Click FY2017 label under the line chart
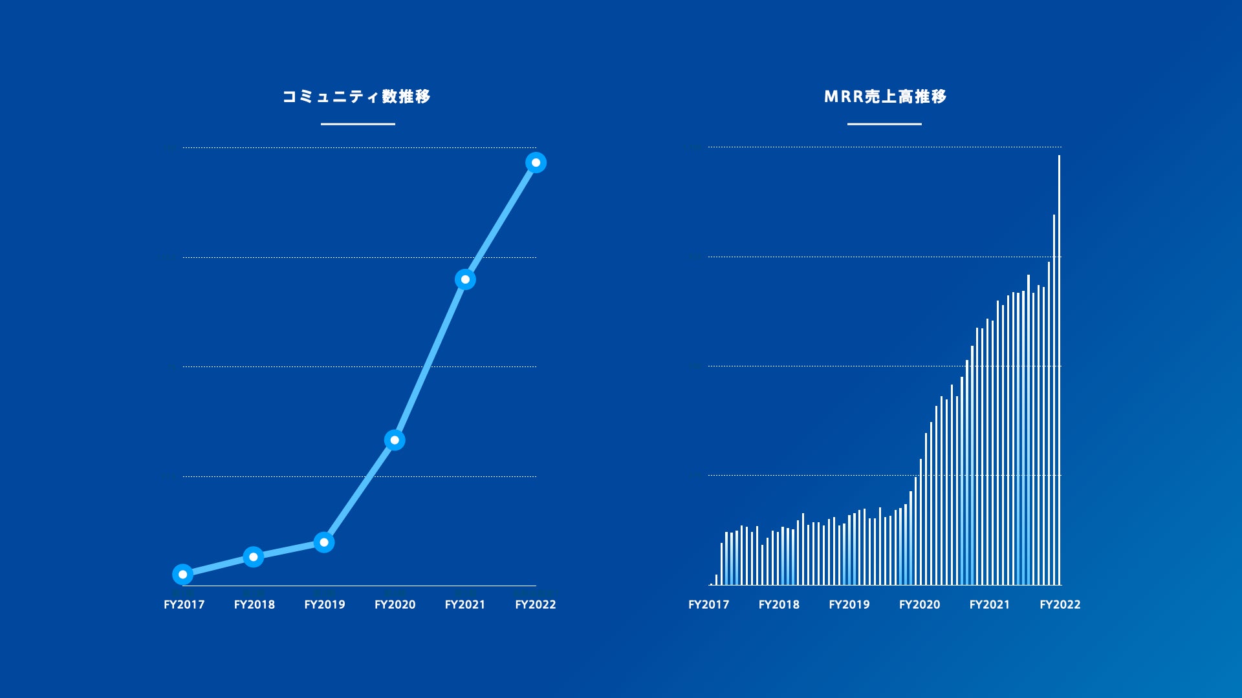This screenshot has height=698, width=1242. (184, 605)
